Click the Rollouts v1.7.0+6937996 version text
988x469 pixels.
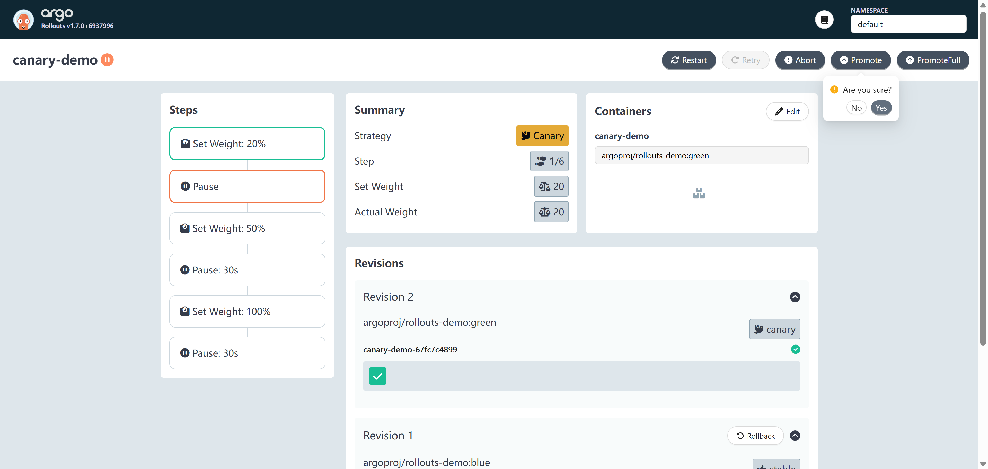[77, 26]
